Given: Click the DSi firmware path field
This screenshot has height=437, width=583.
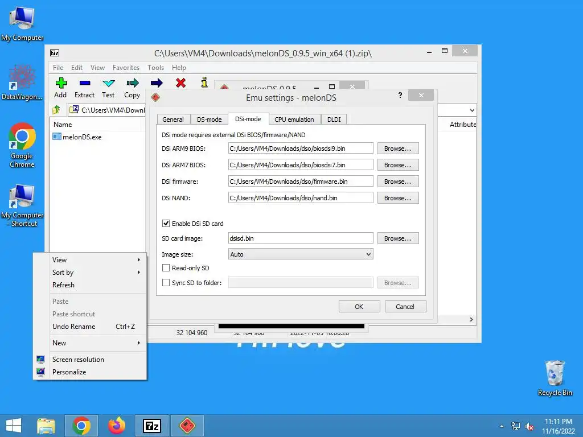Looking at the screenshot, I should tap(301, 182).
